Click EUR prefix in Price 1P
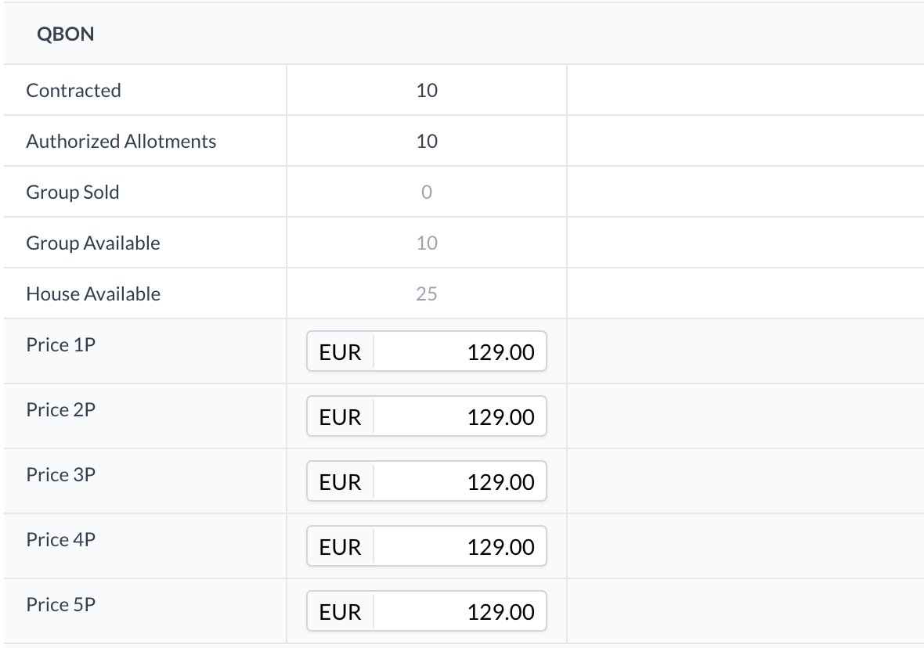The width and height of the screenshot is (924, 648). (340, 351)
